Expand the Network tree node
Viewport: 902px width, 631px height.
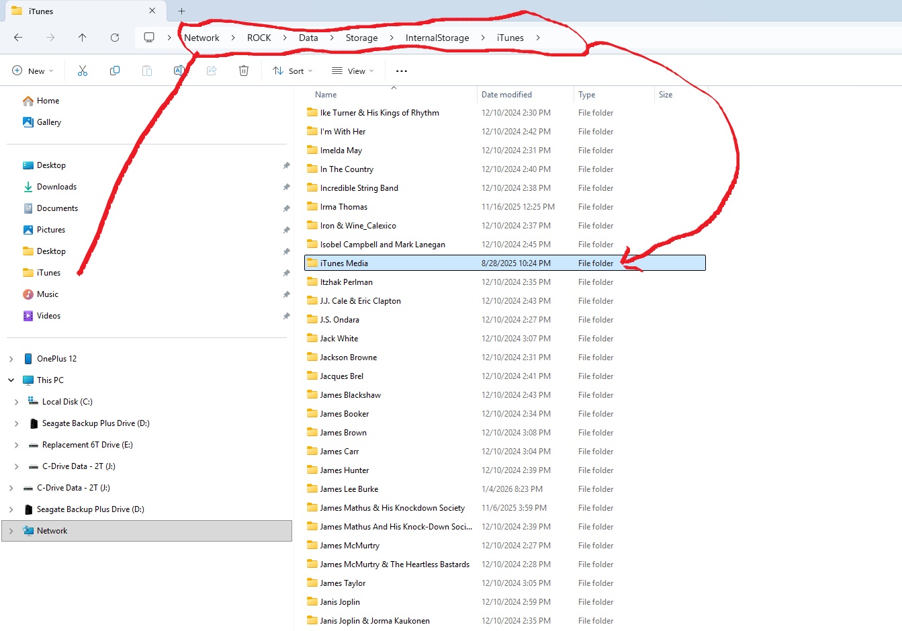[x=11, y=531]
